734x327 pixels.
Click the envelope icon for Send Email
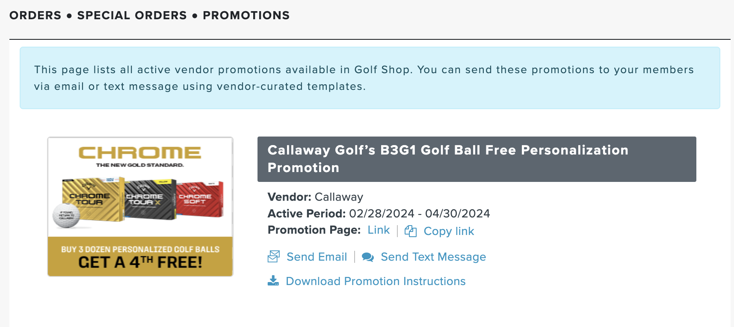[274, 257]
